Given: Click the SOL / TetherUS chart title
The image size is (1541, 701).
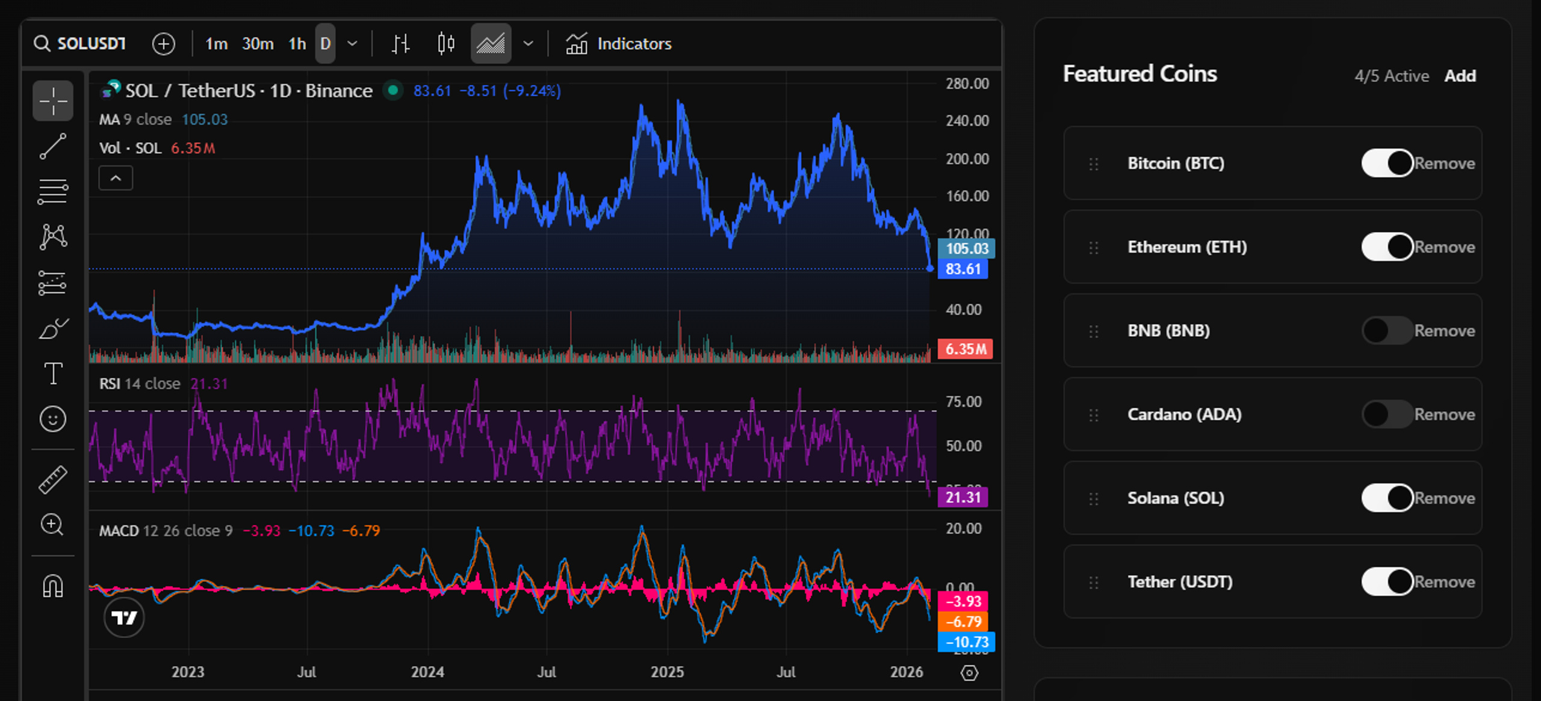Looking at the screenshot, I should [x=249, y=91].
